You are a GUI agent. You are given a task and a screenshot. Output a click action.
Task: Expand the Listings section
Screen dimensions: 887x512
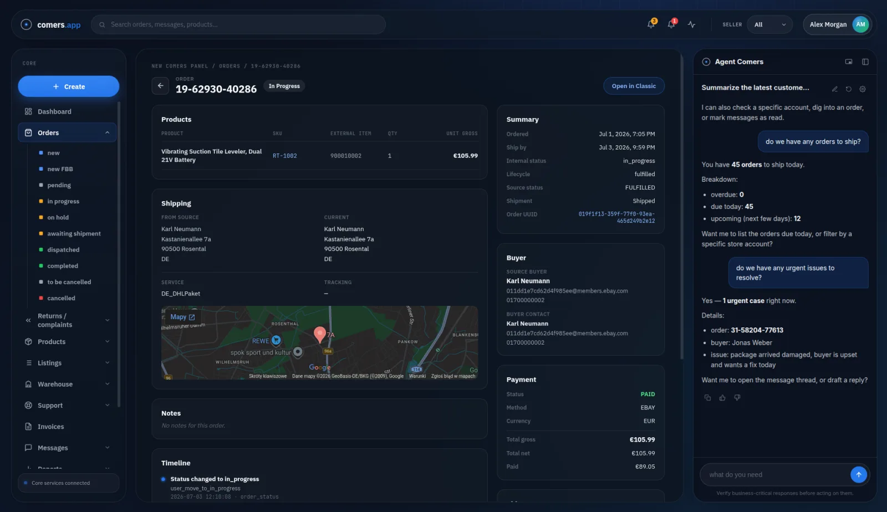107,363
